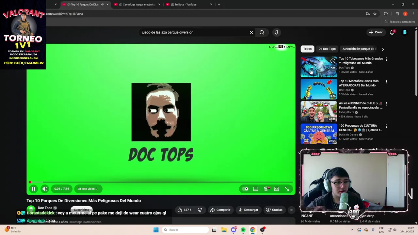Click the Descargar download button
Image resolution: width=418 pixels, height=235 pixels.
pyautogui.click(x=248, y=210)
